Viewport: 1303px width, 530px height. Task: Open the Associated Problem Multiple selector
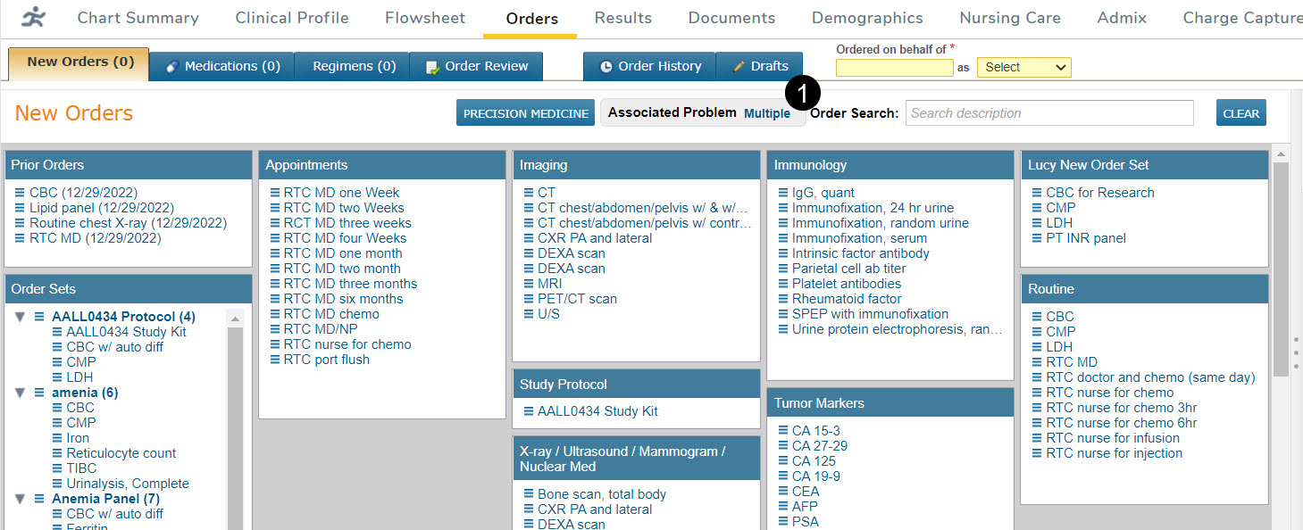pos(766,113)
